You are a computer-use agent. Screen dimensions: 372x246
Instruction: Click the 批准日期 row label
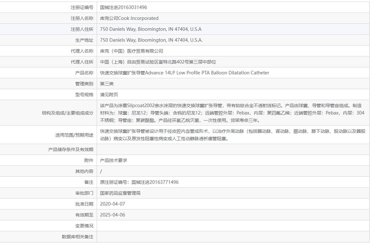[x=84, y=204]
